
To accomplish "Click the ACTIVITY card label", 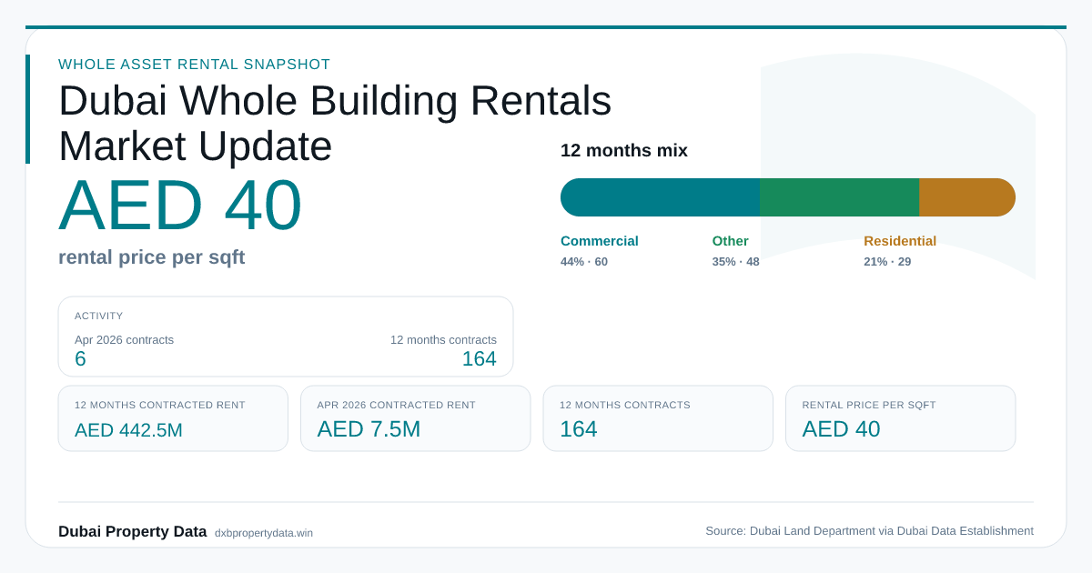I will 99,317.
